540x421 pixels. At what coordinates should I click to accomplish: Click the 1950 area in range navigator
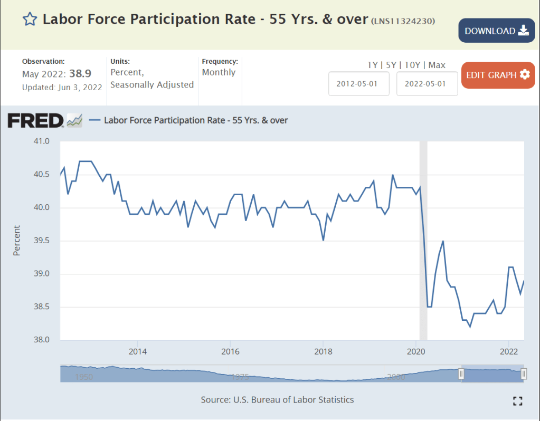(84, 377)
